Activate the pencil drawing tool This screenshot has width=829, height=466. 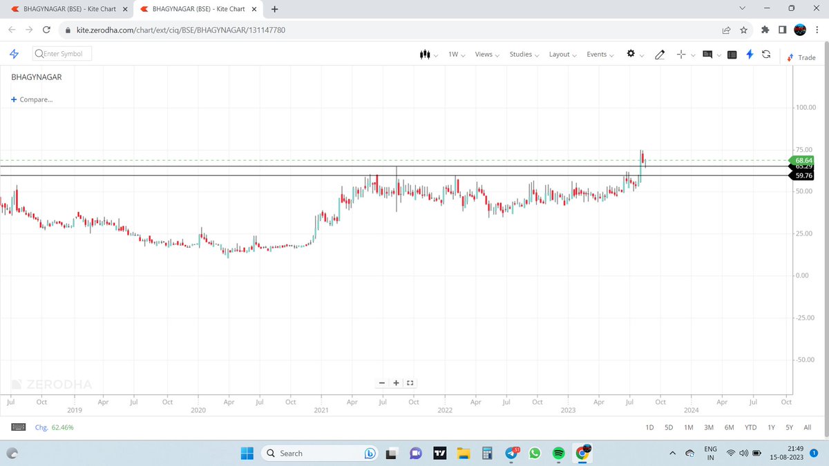(660, 55)
